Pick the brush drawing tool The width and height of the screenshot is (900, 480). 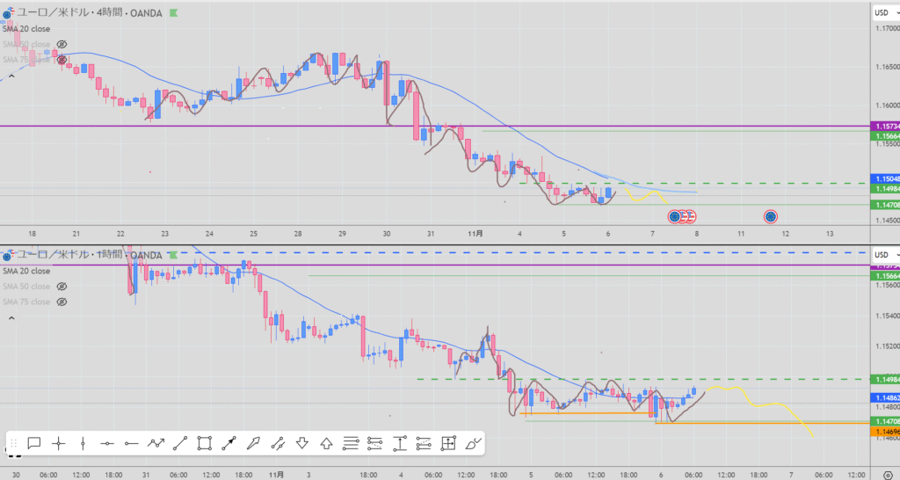coord(473,444)
